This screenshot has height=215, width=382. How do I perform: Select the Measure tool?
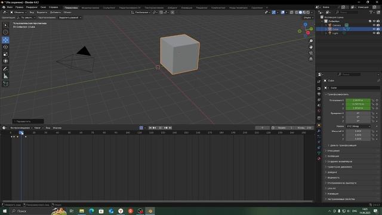[x=5, y=76]
